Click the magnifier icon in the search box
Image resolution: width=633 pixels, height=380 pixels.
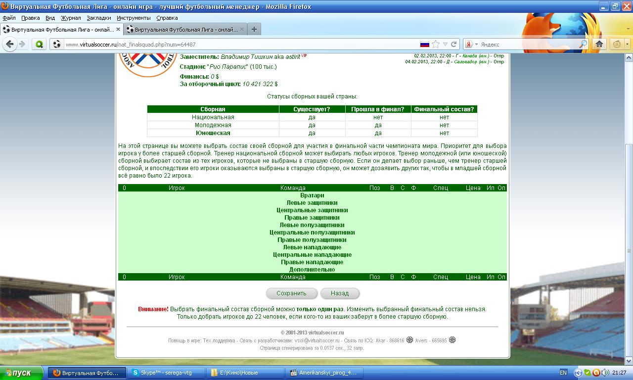tap(583, 44)
